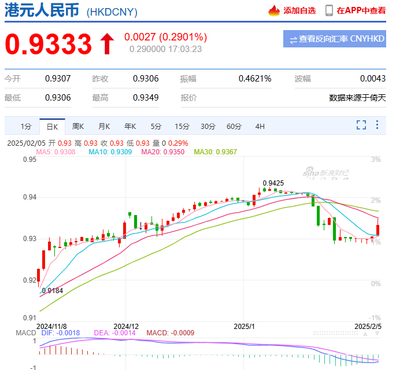The width and height of the screenshot is (396, 370).
Task: Click the MA10: 0.9309 legend
Action: point(110,152)
